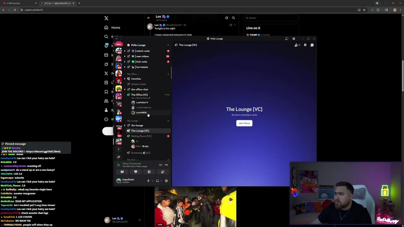404x227 pixels.
Task: Expand the-office-chat channel threads
Action: [125, 90]
